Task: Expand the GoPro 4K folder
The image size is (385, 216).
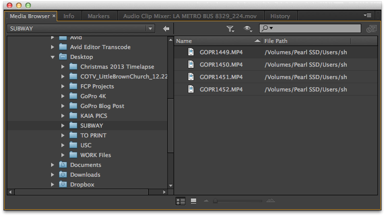Action: coord(62,96)
